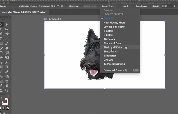Click the Crop Image button
Viewport: 178px width, 114px height.
142,6
